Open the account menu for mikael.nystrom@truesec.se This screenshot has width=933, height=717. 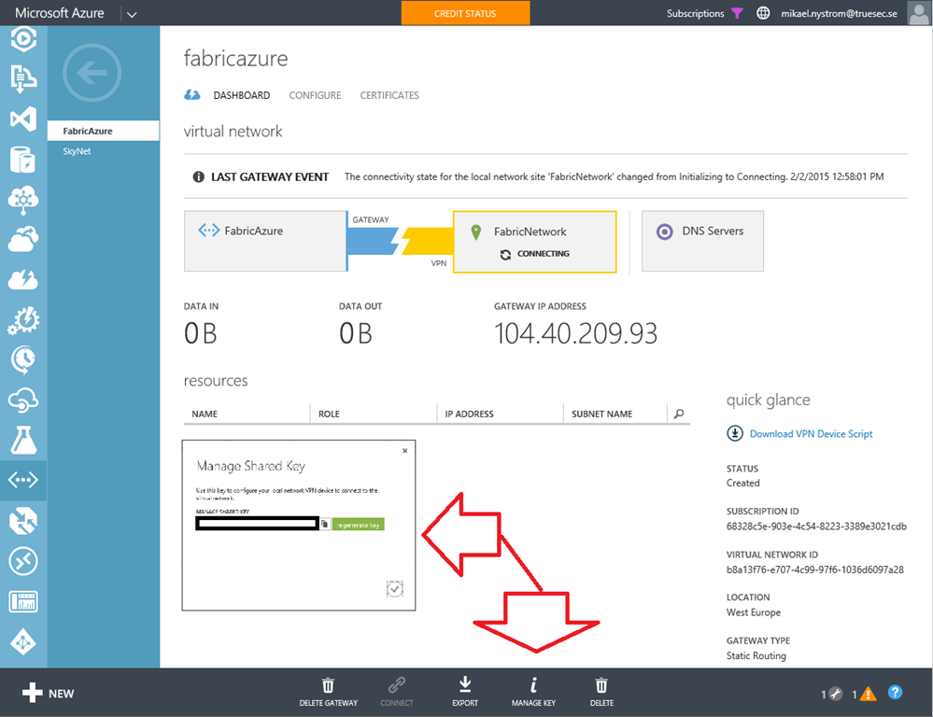tap(841, 13)
